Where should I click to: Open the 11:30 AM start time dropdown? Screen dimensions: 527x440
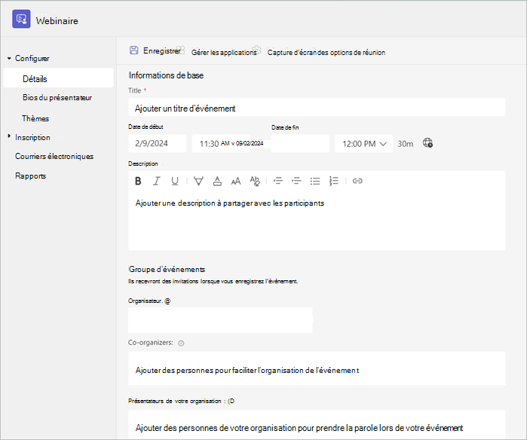[x=221, y=144]
